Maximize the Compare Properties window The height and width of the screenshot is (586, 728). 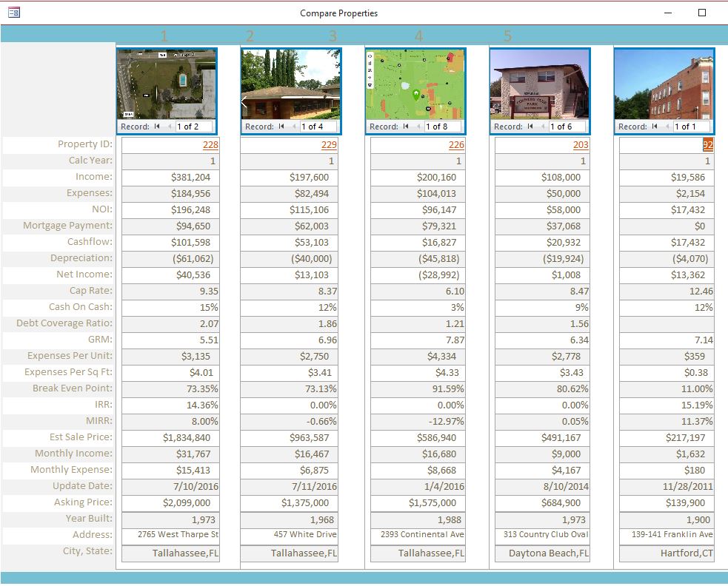click(x=702, y=13)
